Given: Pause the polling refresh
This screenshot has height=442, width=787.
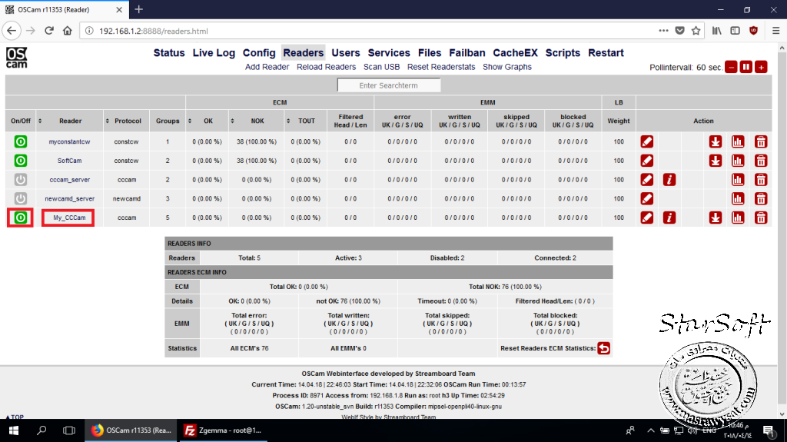Looking at the screenshot, I should point(745,68).
